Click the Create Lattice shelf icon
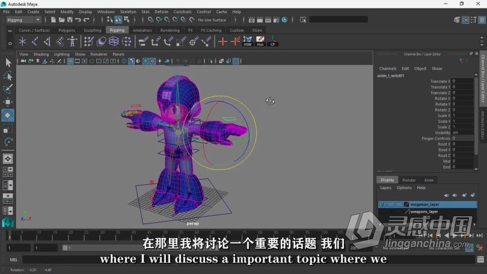487x274 pixels. [x=114, y=41]
